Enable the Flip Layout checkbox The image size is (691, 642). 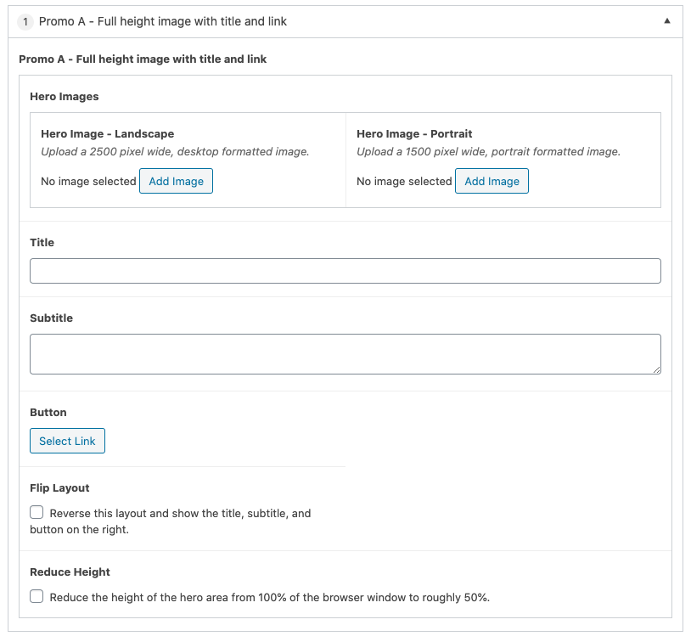[x=37, y=513]
